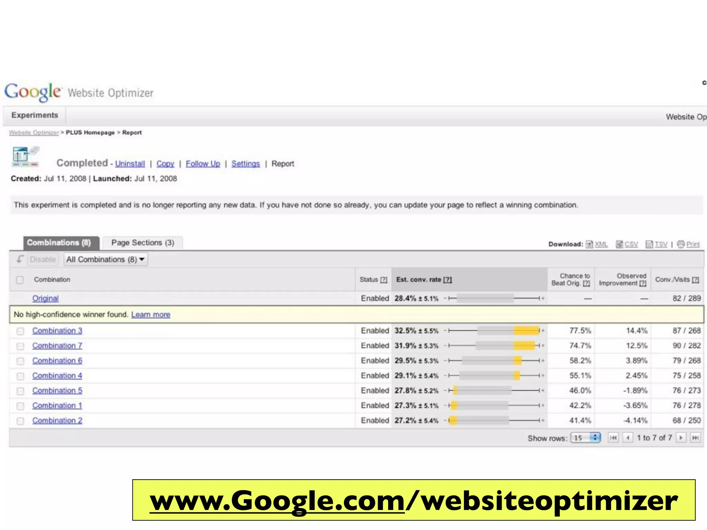Click the Learn more link
The height and width of the screenshot is (530, 707).
[x=151, y=314]
